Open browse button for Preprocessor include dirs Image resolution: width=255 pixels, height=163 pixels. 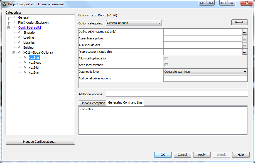coord(244,52)
